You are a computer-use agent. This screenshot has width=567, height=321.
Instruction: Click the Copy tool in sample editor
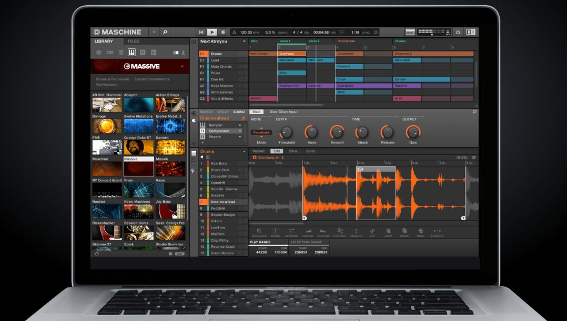tap(388, 233)
